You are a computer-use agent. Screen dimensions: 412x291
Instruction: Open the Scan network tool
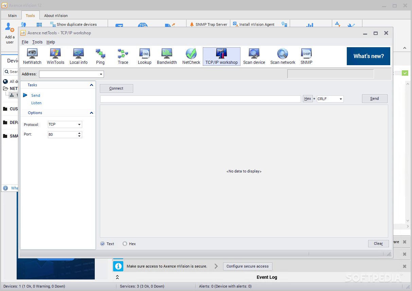pos(283,56)
